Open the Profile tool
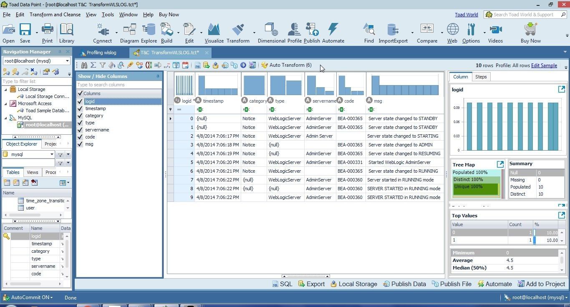Viewport: 570px width, 307px height. (x=294, y=33)
